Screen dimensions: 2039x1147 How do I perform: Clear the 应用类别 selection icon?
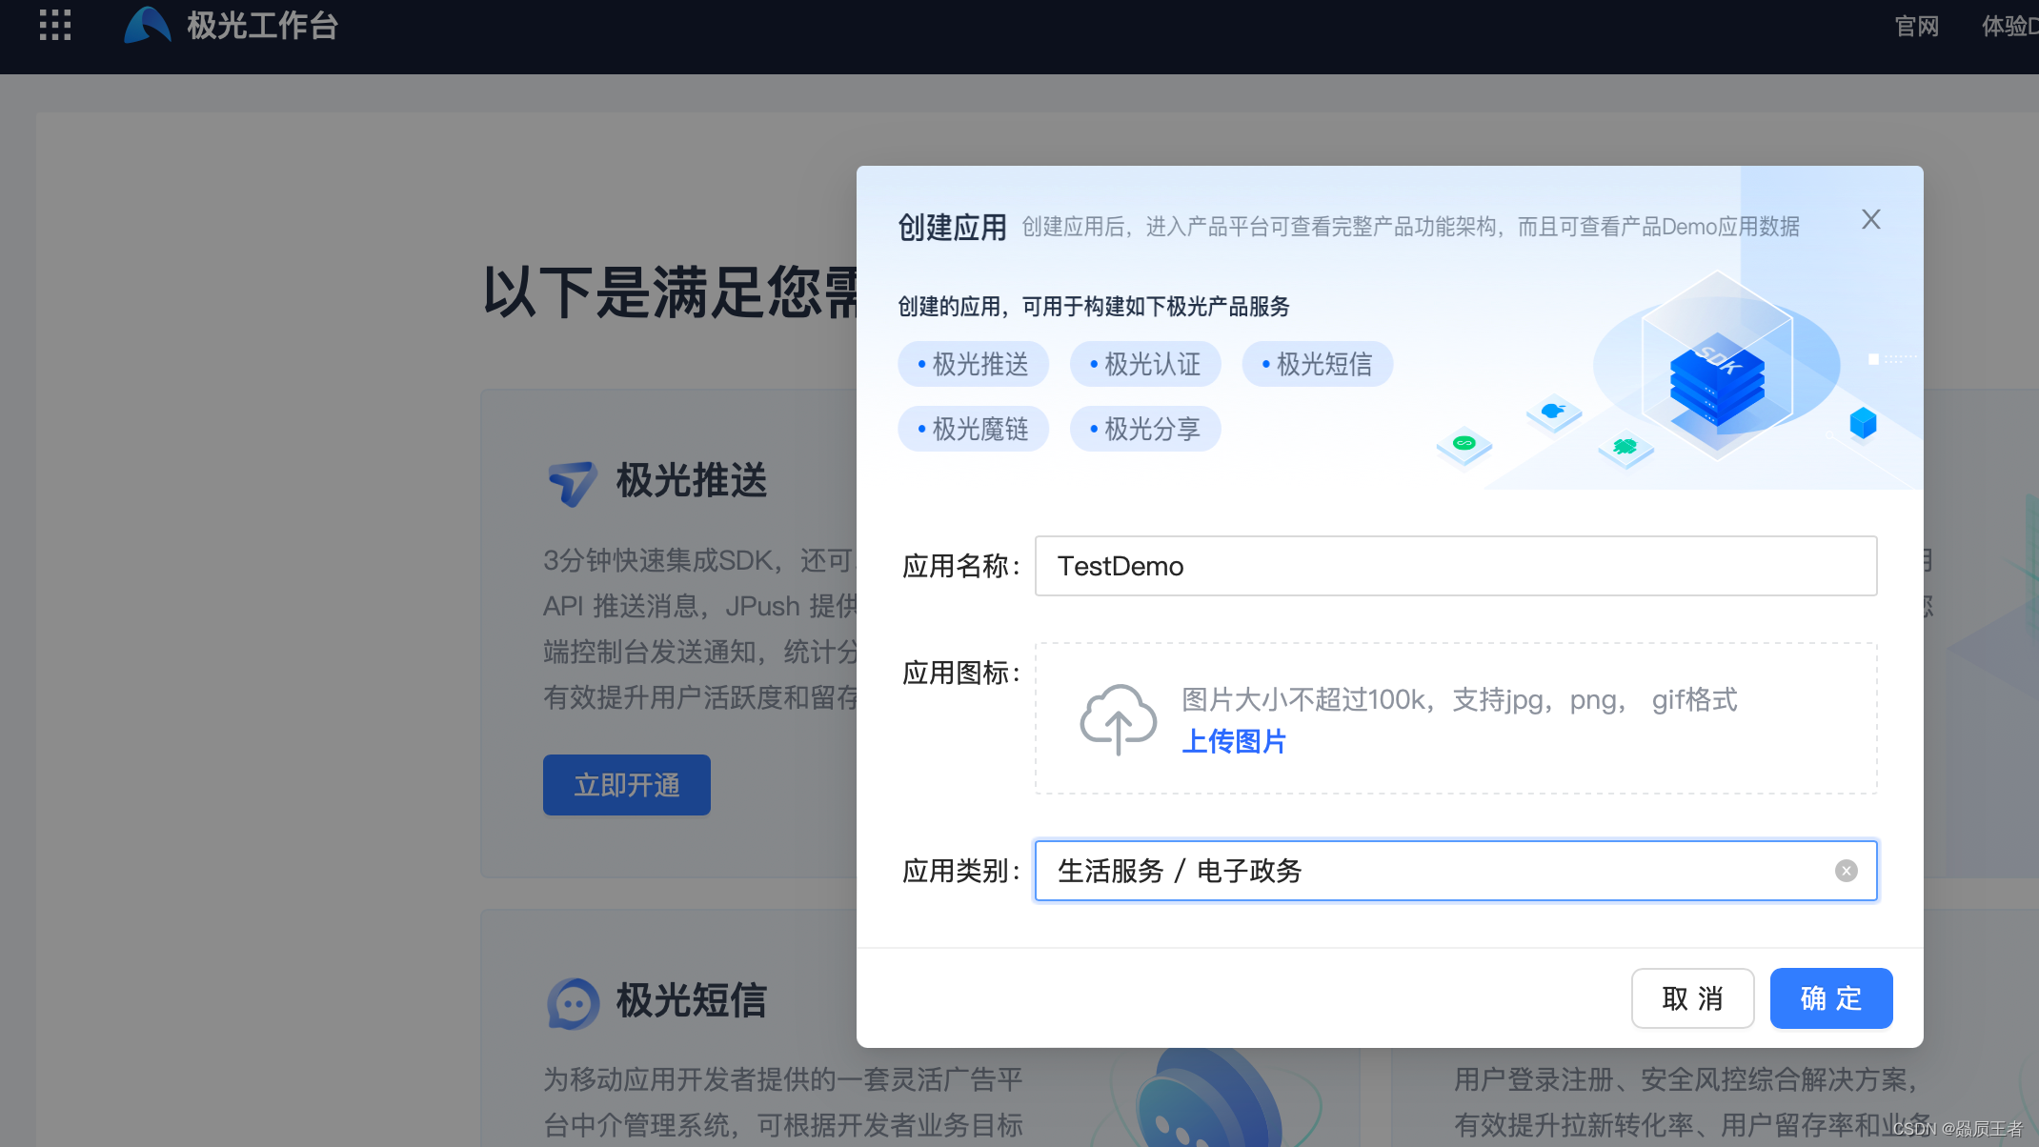(1846, 871)
